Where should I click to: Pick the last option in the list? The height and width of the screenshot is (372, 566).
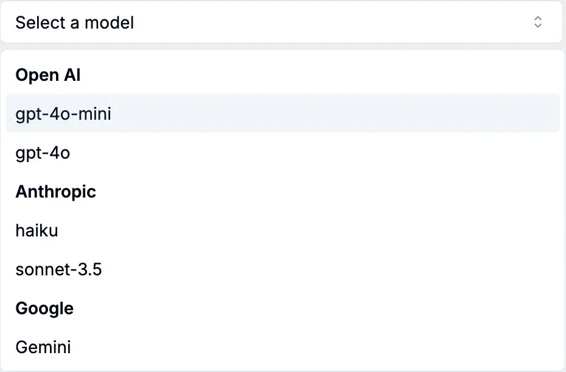coord(43,347)
